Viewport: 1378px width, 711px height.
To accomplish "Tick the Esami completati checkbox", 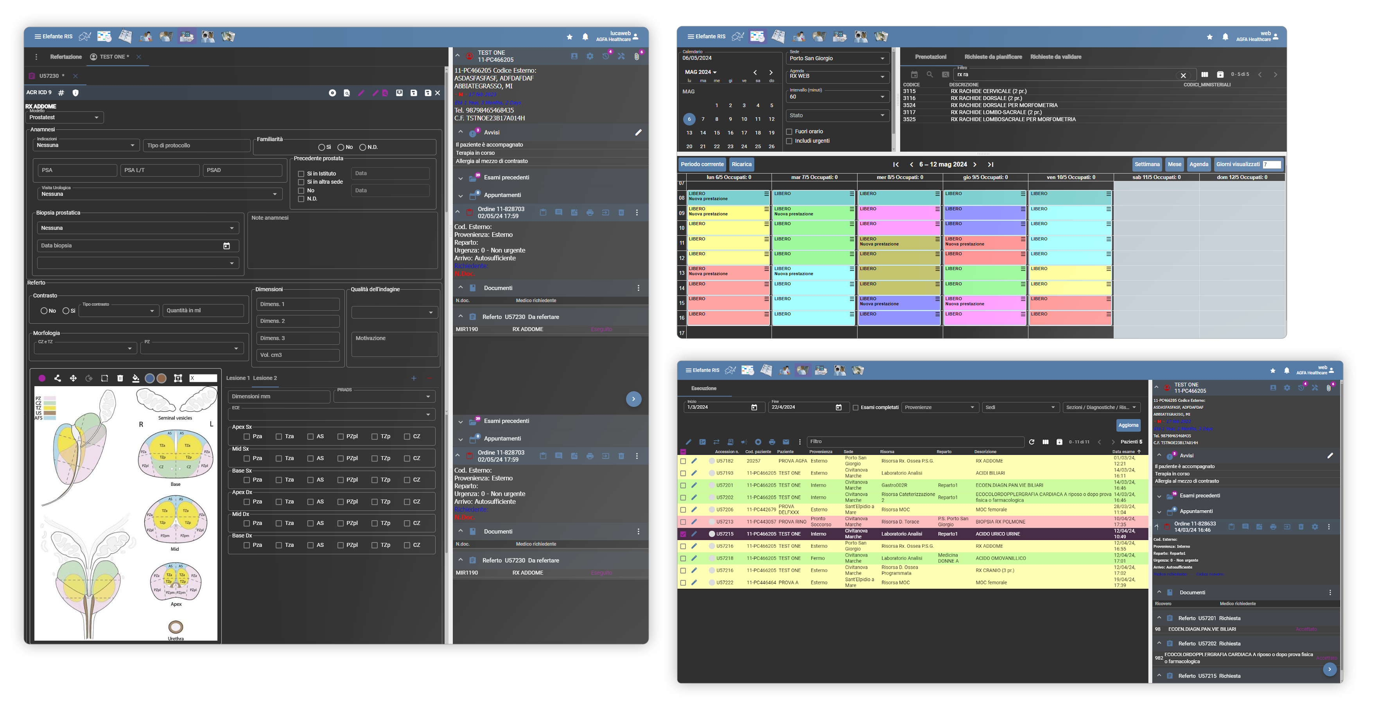I will (x=855, y=408).
